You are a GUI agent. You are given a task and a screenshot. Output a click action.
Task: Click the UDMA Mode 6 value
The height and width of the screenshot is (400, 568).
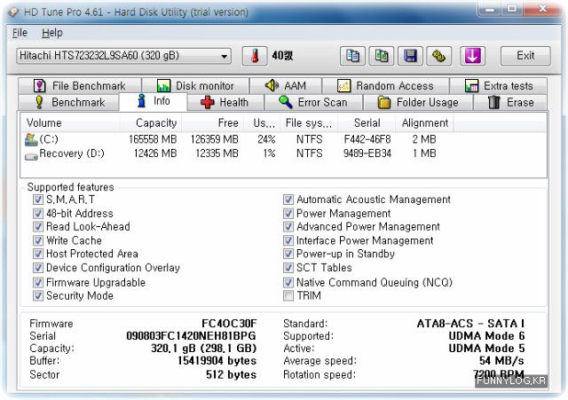click(486, 336)
